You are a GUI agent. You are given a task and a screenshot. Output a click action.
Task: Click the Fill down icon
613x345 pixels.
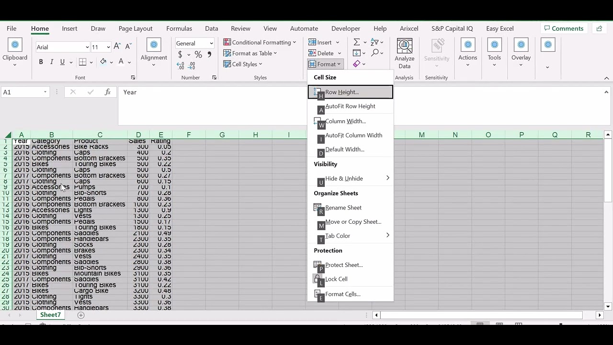click(x=357, y=53)
